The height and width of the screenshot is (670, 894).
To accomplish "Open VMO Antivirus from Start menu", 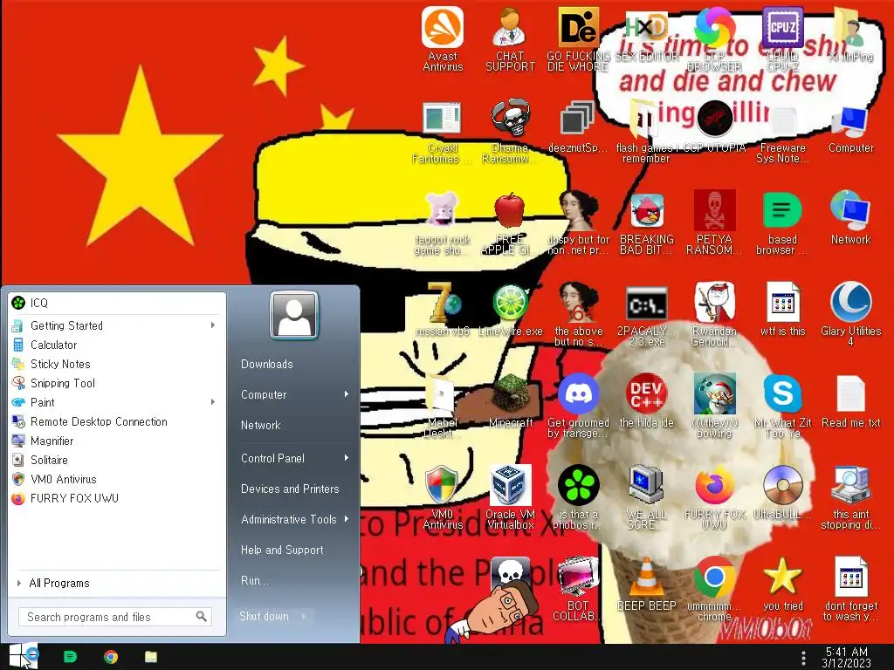I will [x=117, y=479].
